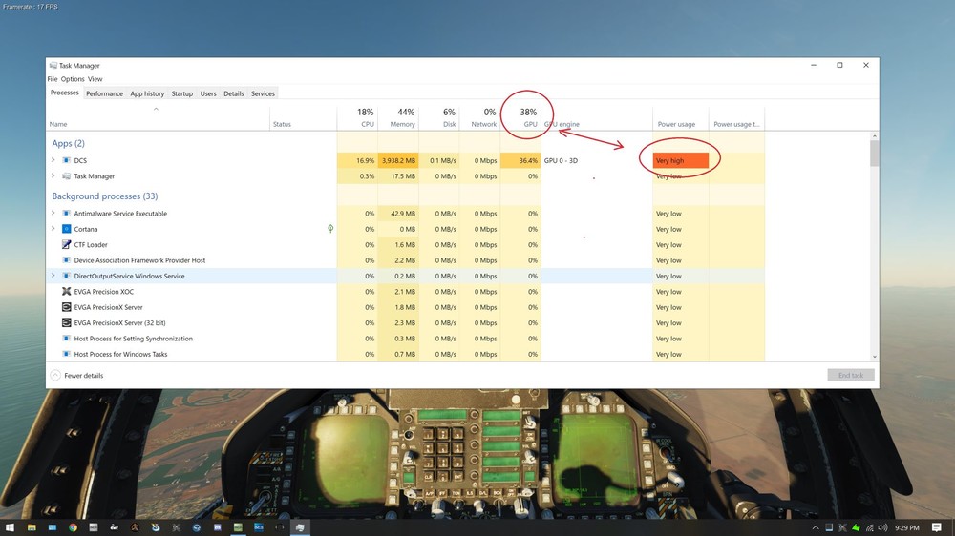Select the Processes tab

click(65, 93)
